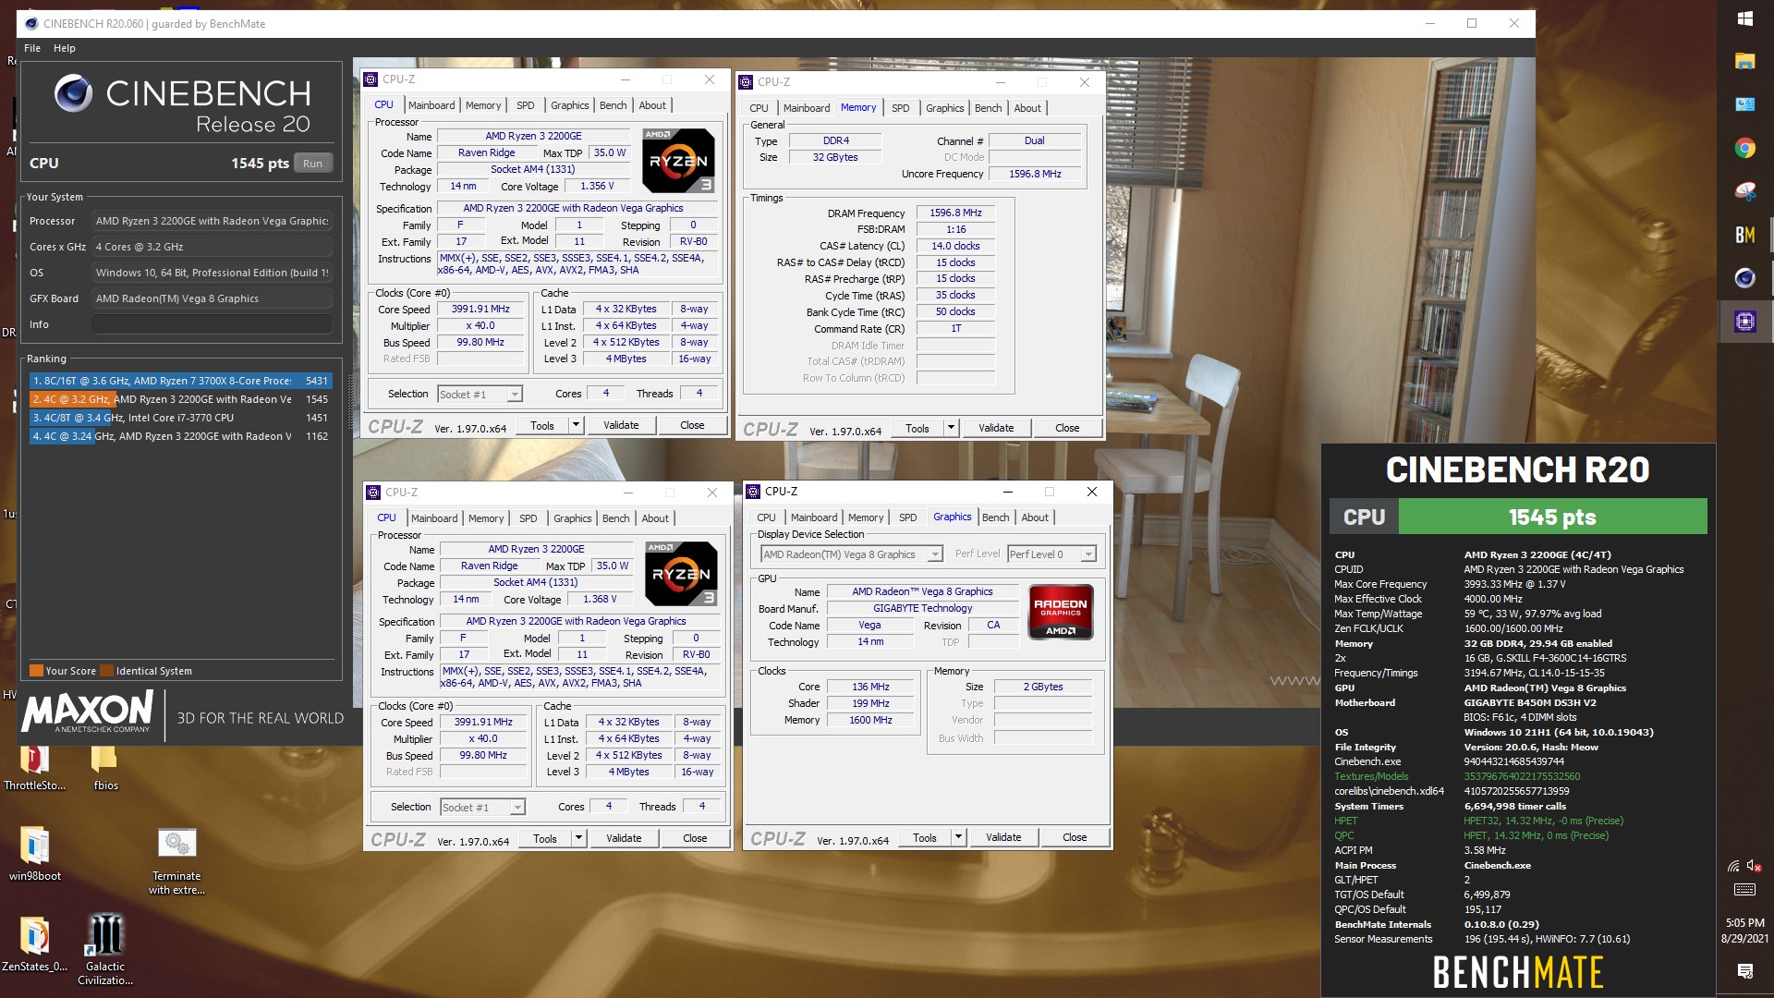1774x998 pixels.
Task: Open the File menu in Cinebench
Action: [32, 48]
